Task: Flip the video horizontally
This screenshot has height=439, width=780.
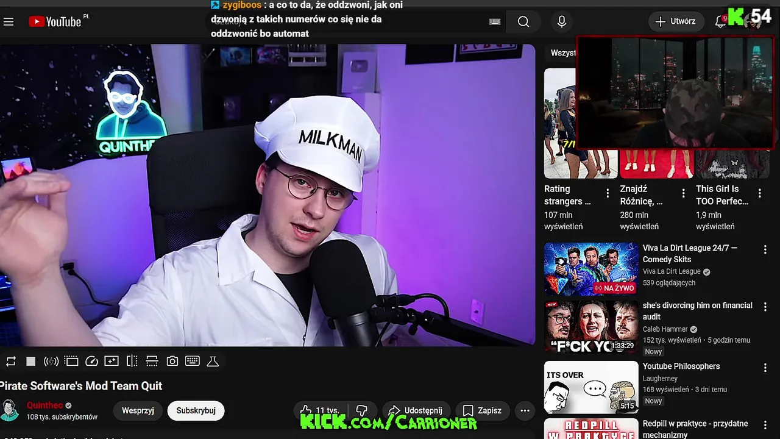Action: point(132,362)
